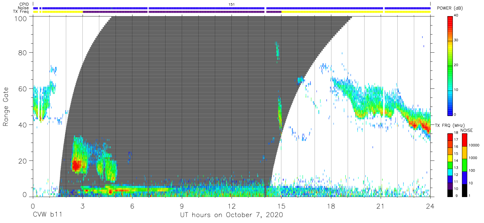Click the CPID label
Screen dimensions: 484x223
click(24, 4)
